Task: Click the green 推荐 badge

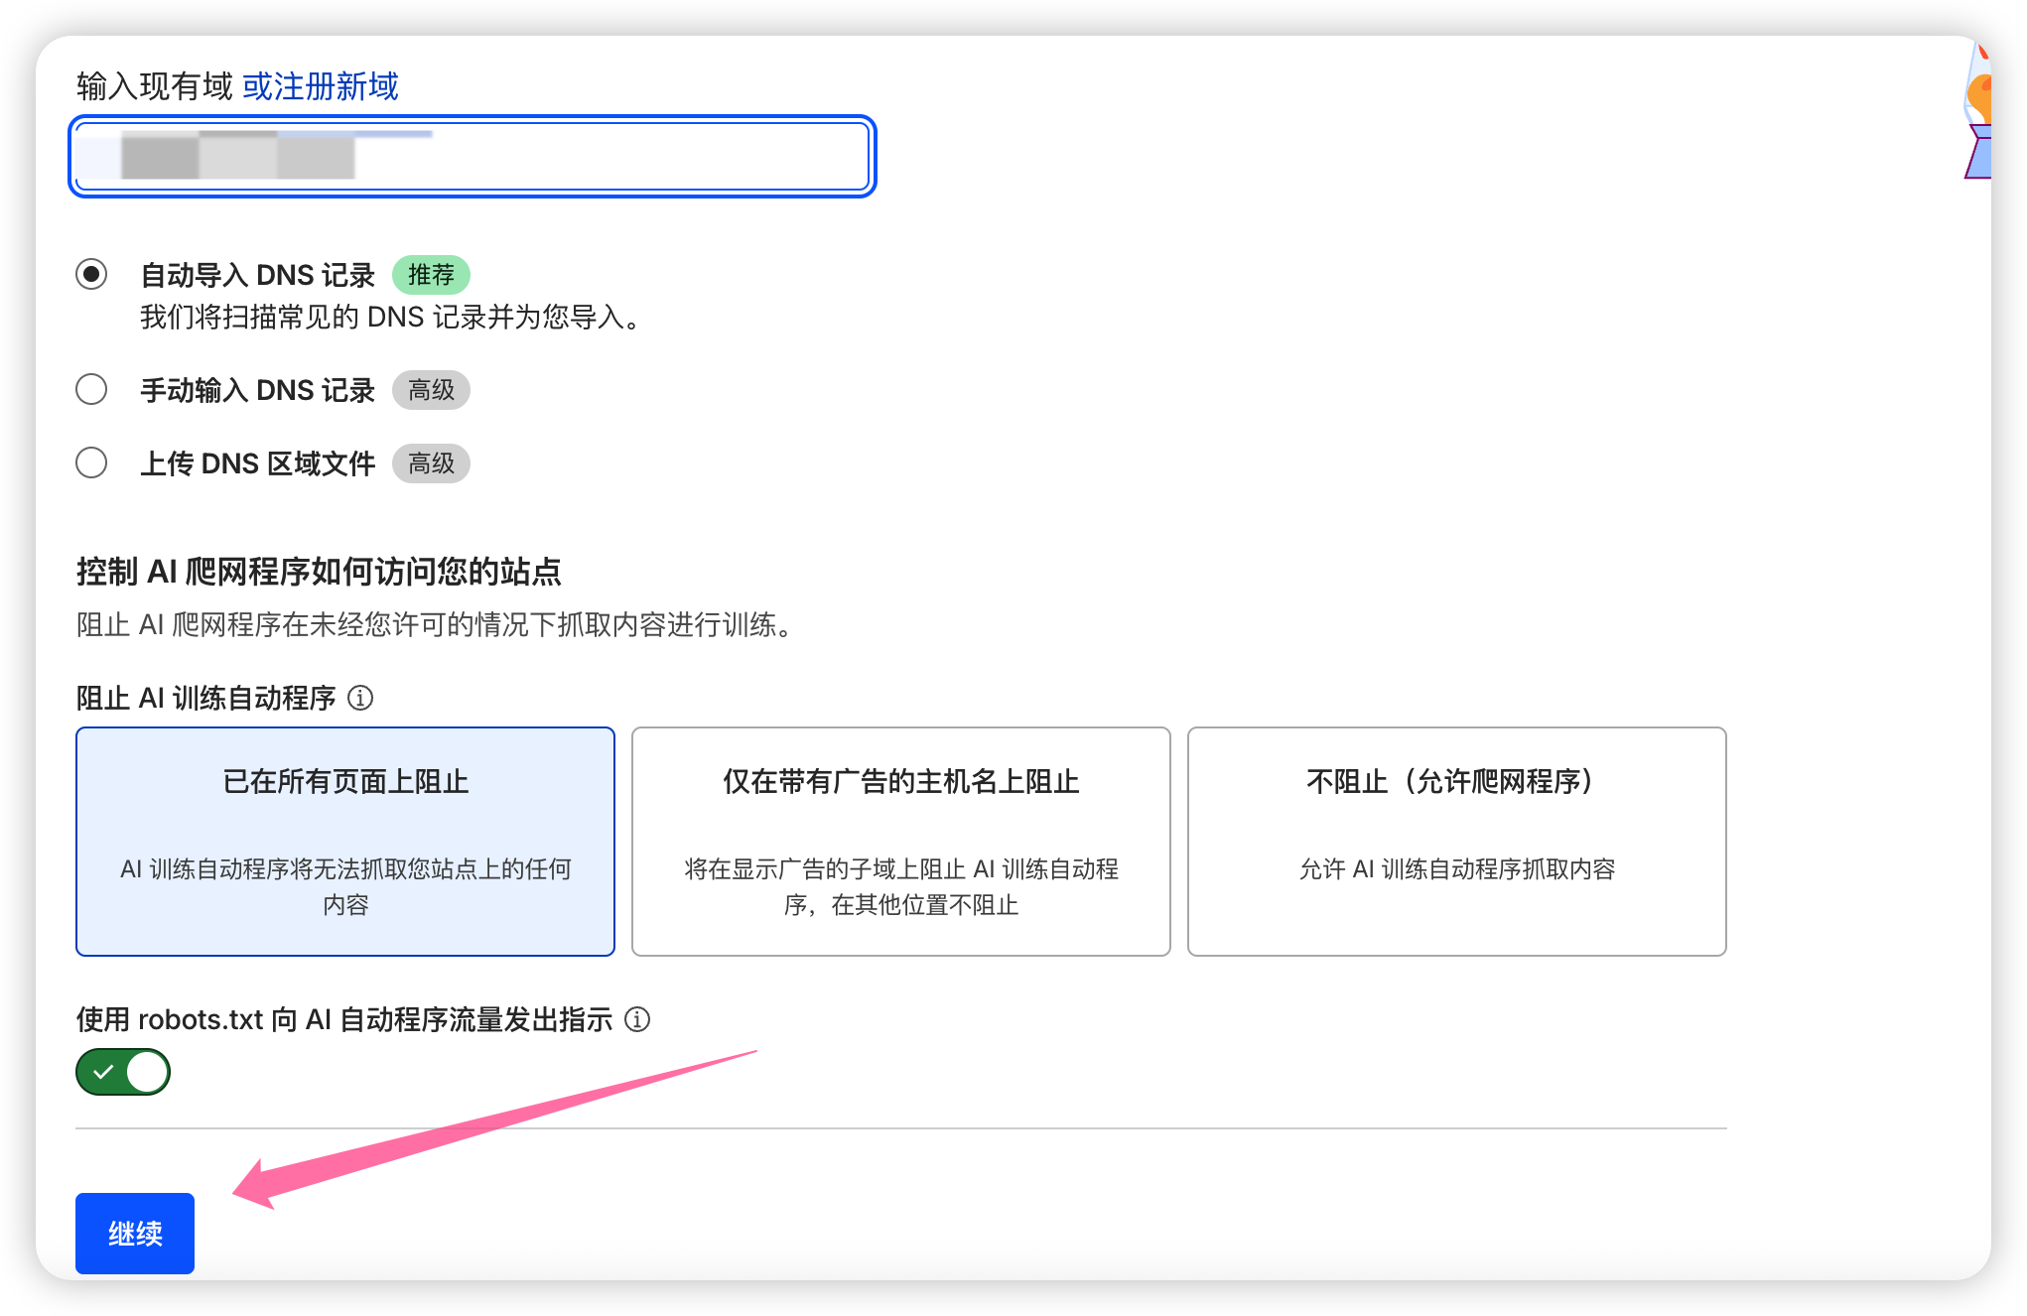Action: point(431,275)
